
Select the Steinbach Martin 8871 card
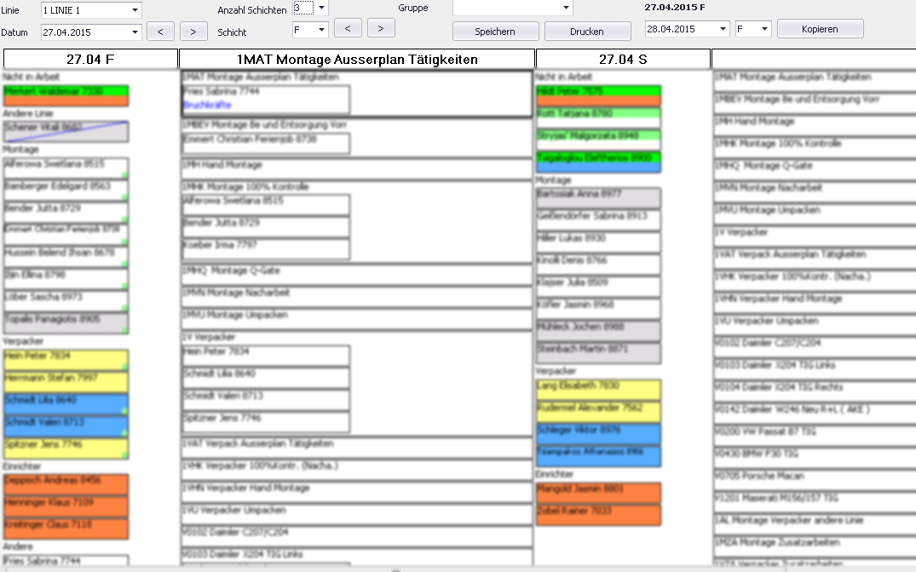coord(599,354)
